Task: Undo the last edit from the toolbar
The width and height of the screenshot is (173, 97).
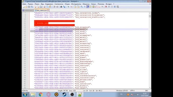Action: coord(54,7)
